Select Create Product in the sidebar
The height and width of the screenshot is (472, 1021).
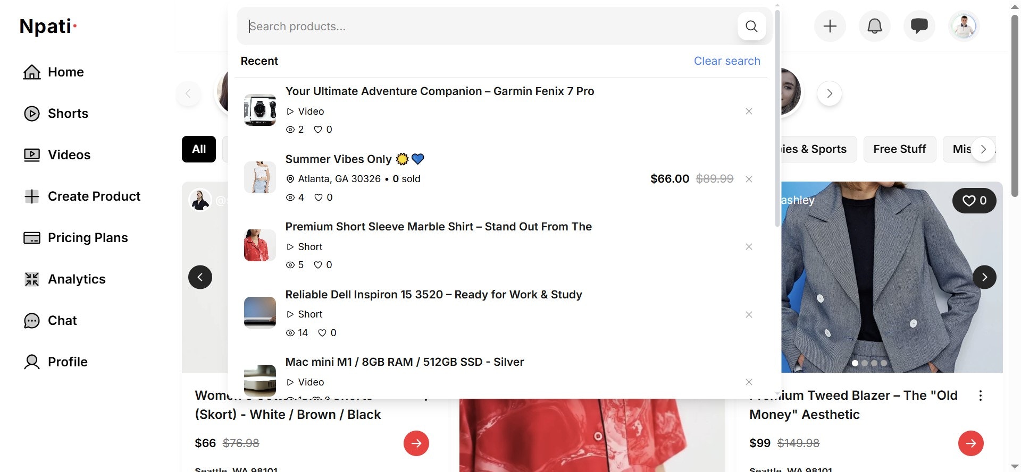pos(94,196)
